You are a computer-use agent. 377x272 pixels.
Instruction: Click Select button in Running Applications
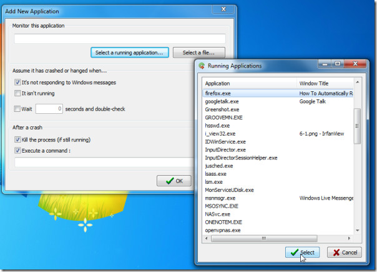[302, 252]
